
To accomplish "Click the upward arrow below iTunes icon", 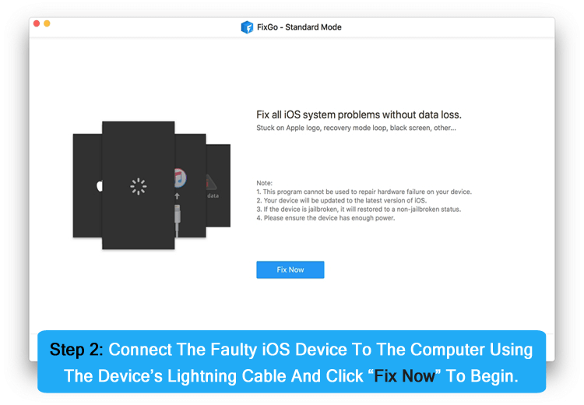I will tap(178, 198).
